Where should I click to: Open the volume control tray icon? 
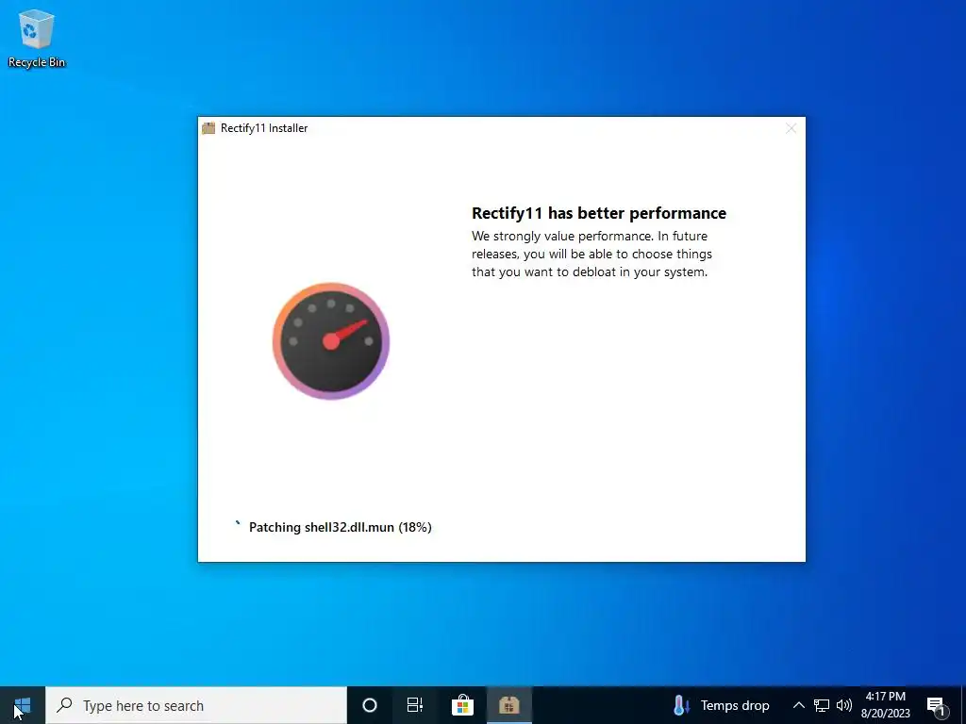point(844,705)
